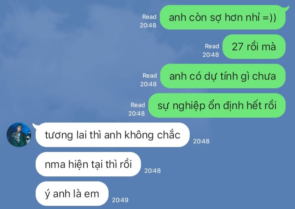Click 20:48 time under Read near "27 rồi mà"

211,55
